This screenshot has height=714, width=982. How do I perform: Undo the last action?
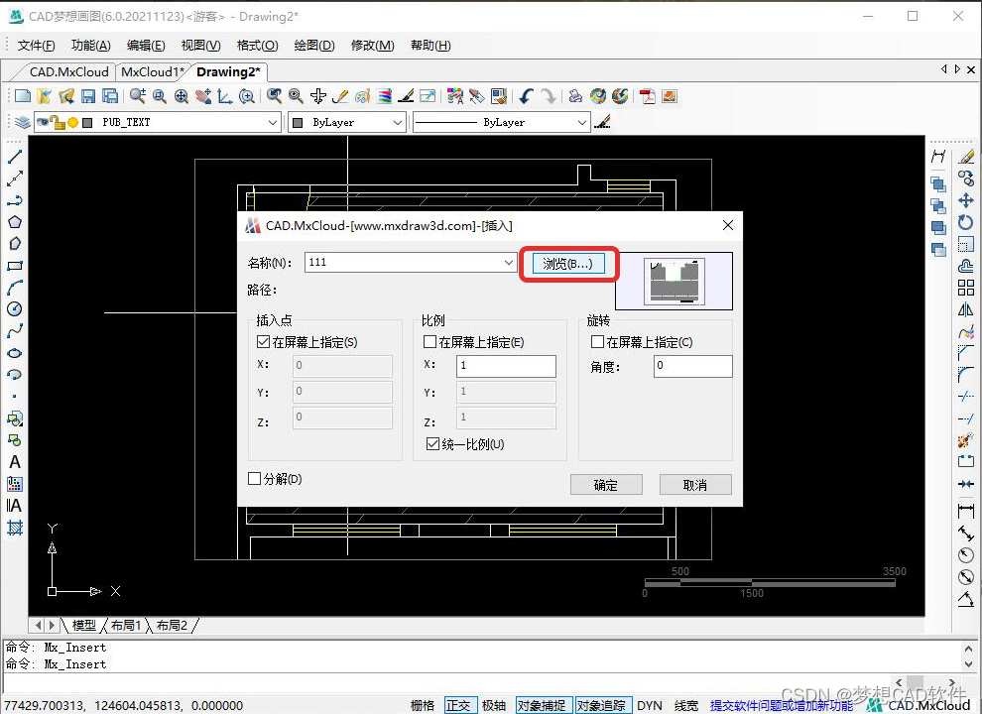pos(526,96)
